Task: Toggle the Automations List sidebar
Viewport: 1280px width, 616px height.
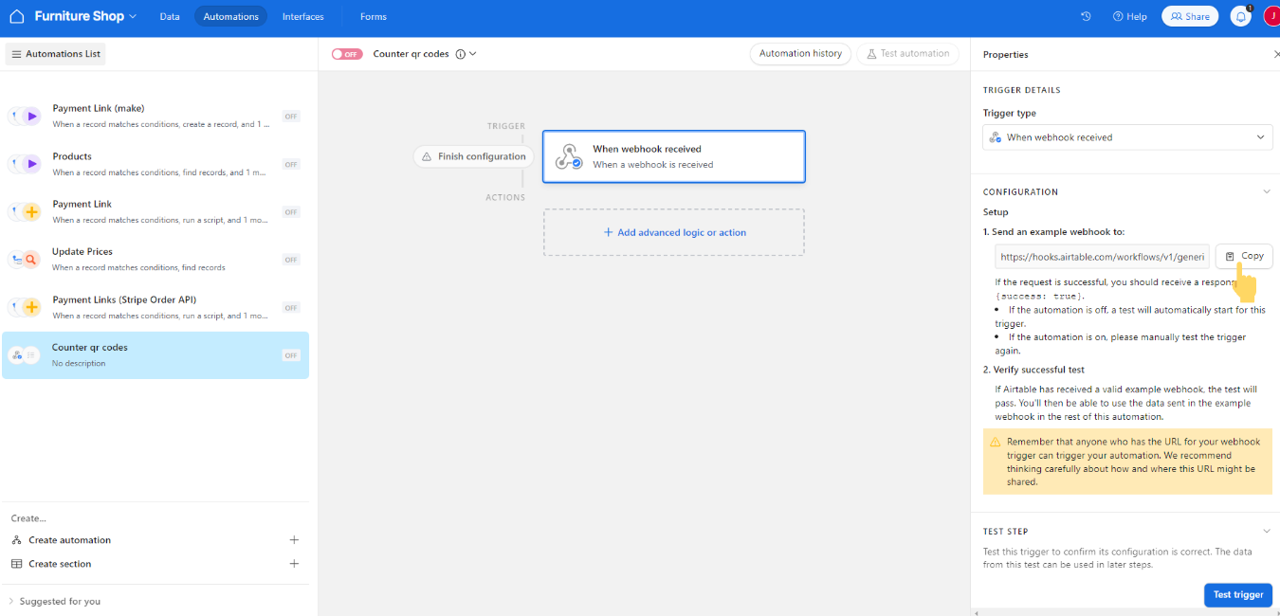Action: coord(56,54)
